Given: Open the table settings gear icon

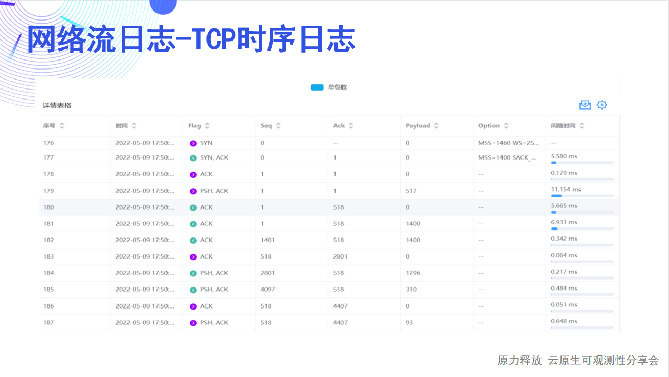Looking at the screenshot, I should 602,105.
